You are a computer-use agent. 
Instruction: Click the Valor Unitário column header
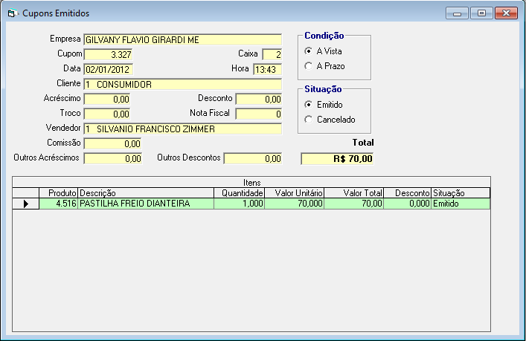click(295, 193)
